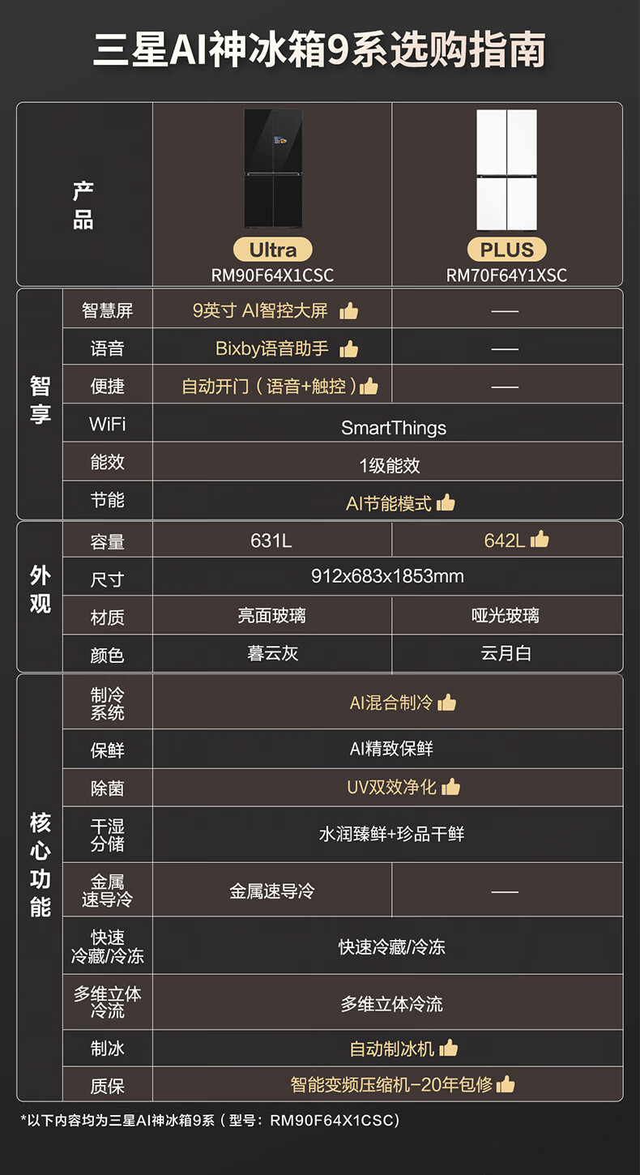Select the Ultra model badge
The height and width of the screenshot is (1175, 640).
point(273,250)
